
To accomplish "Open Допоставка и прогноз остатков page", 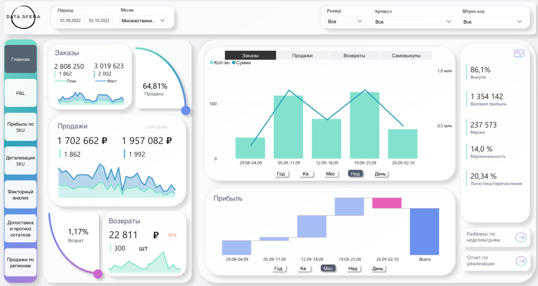I will click(x=21, y=229).
